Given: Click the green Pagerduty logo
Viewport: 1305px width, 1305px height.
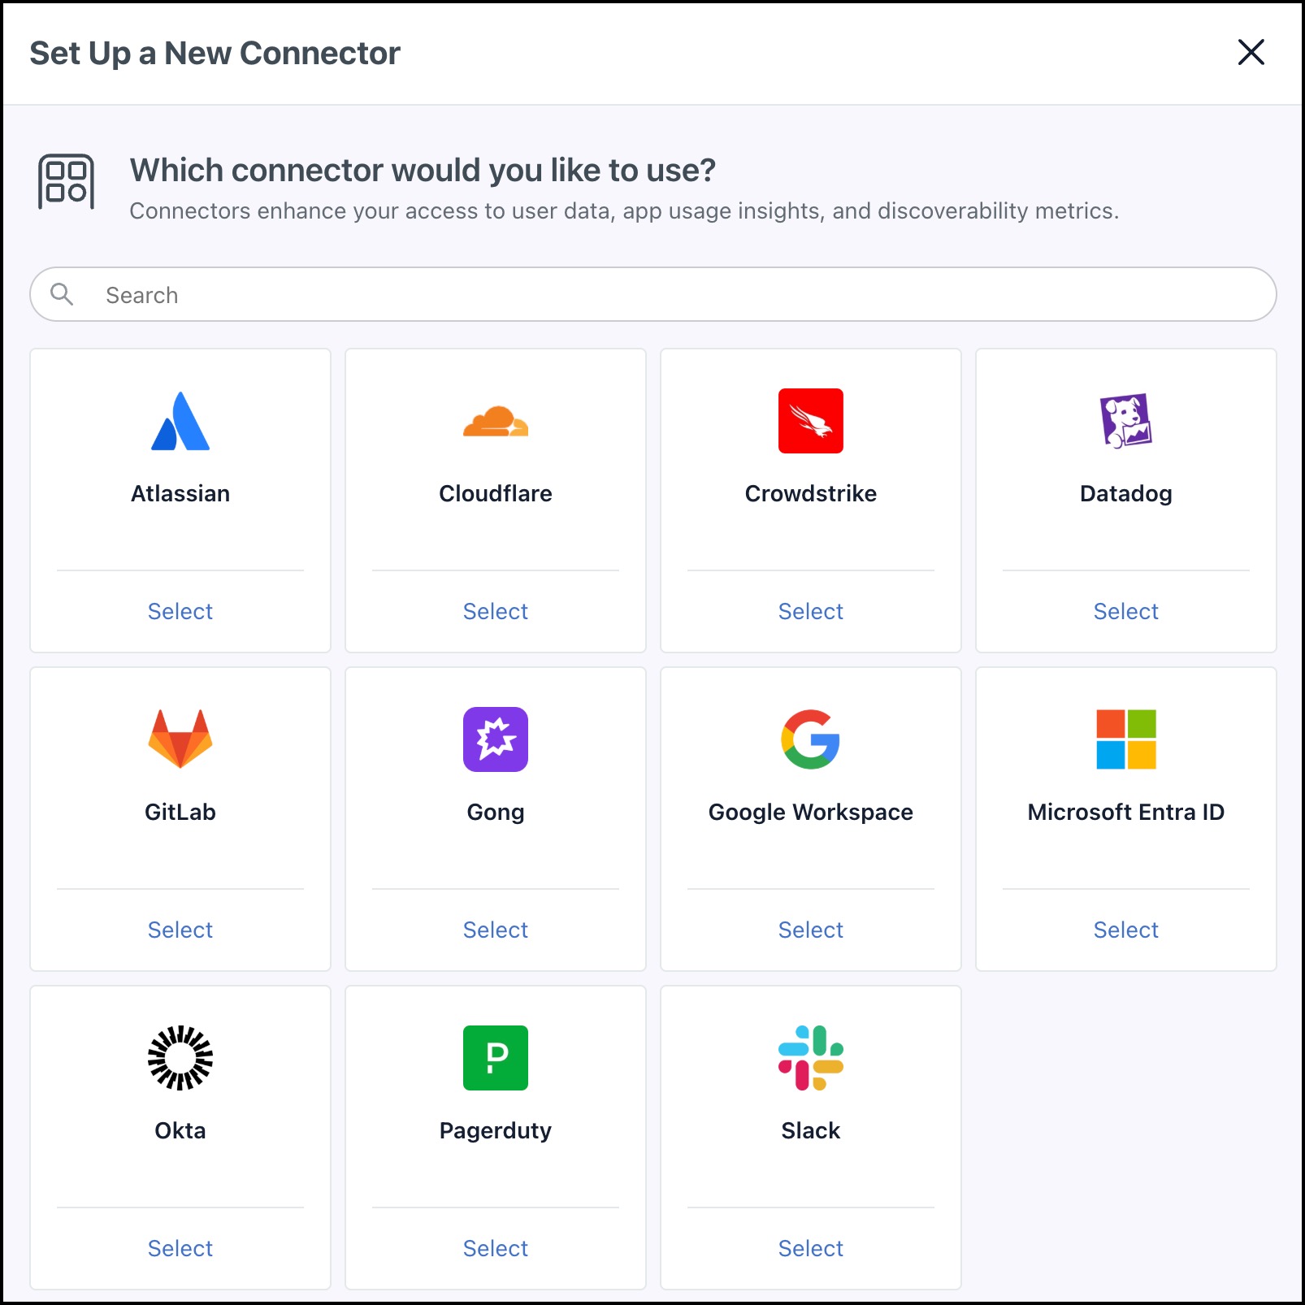Looking at the screenshot, I should [496, 1057].
